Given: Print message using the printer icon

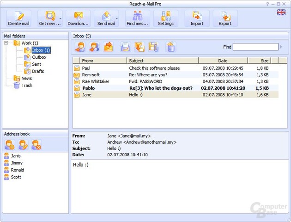Looking at the screenshot, I should [x=126, y=47].
